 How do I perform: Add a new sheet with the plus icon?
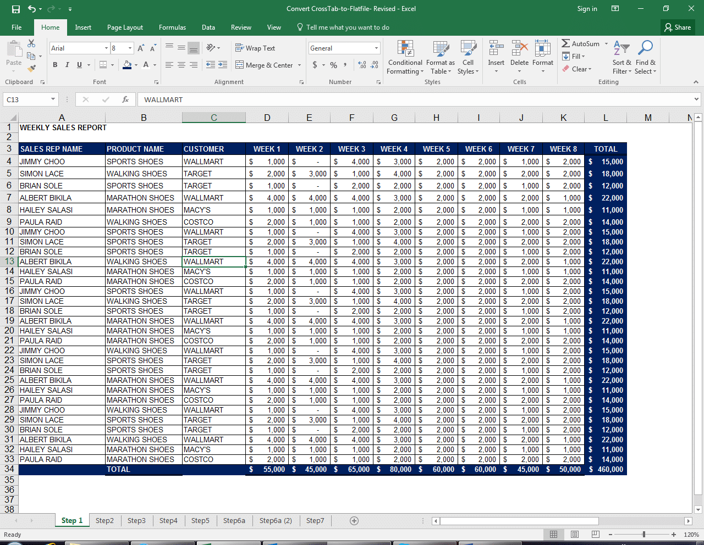pos(354,520)
